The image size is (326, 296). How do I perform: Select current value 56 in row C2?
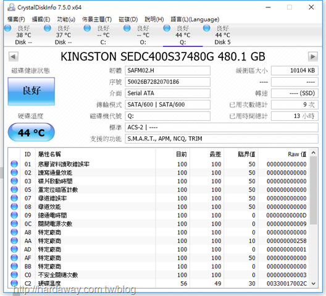click(x=183, y=283)
